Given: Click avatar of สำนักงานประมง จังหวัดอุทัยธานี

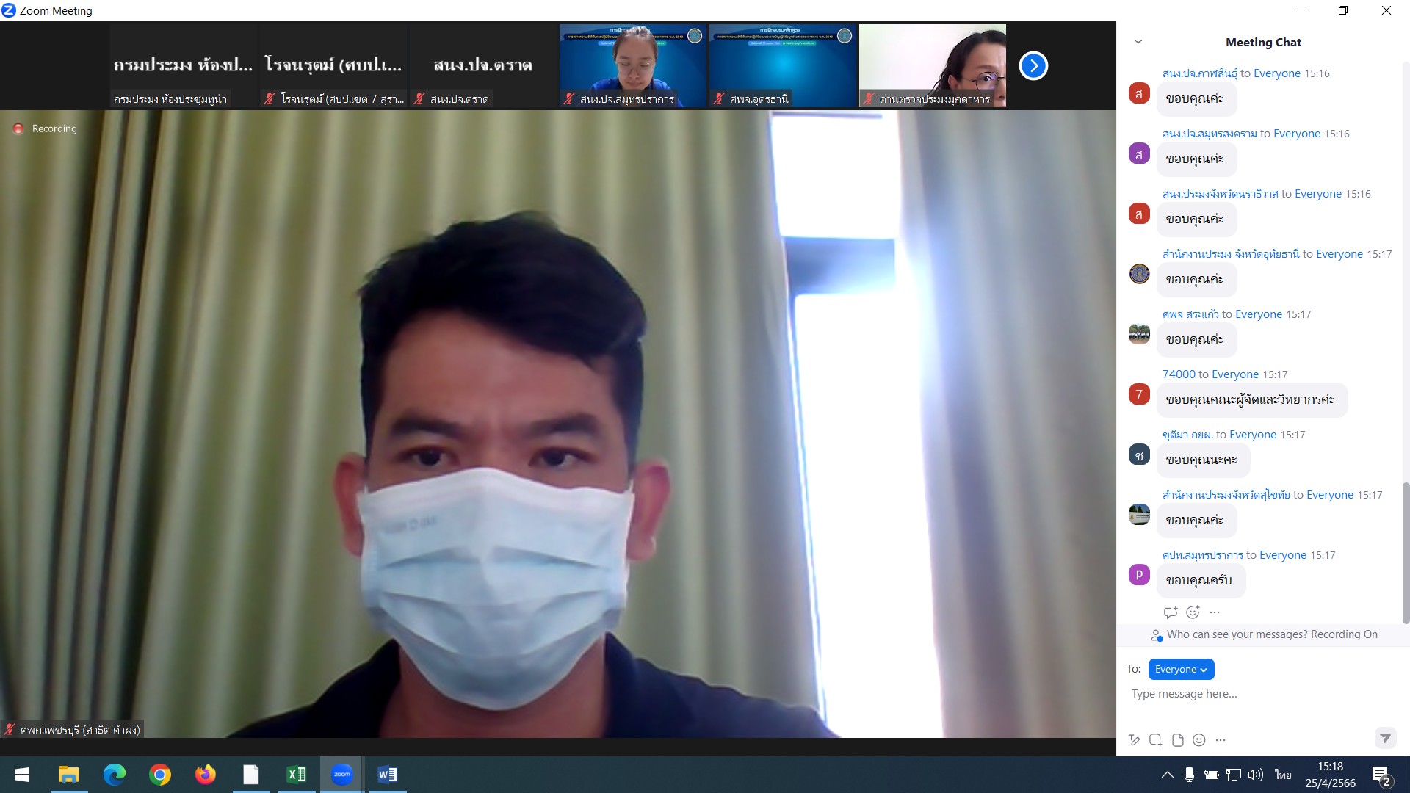Looking at the screenshot, I should coord(1139,274).
